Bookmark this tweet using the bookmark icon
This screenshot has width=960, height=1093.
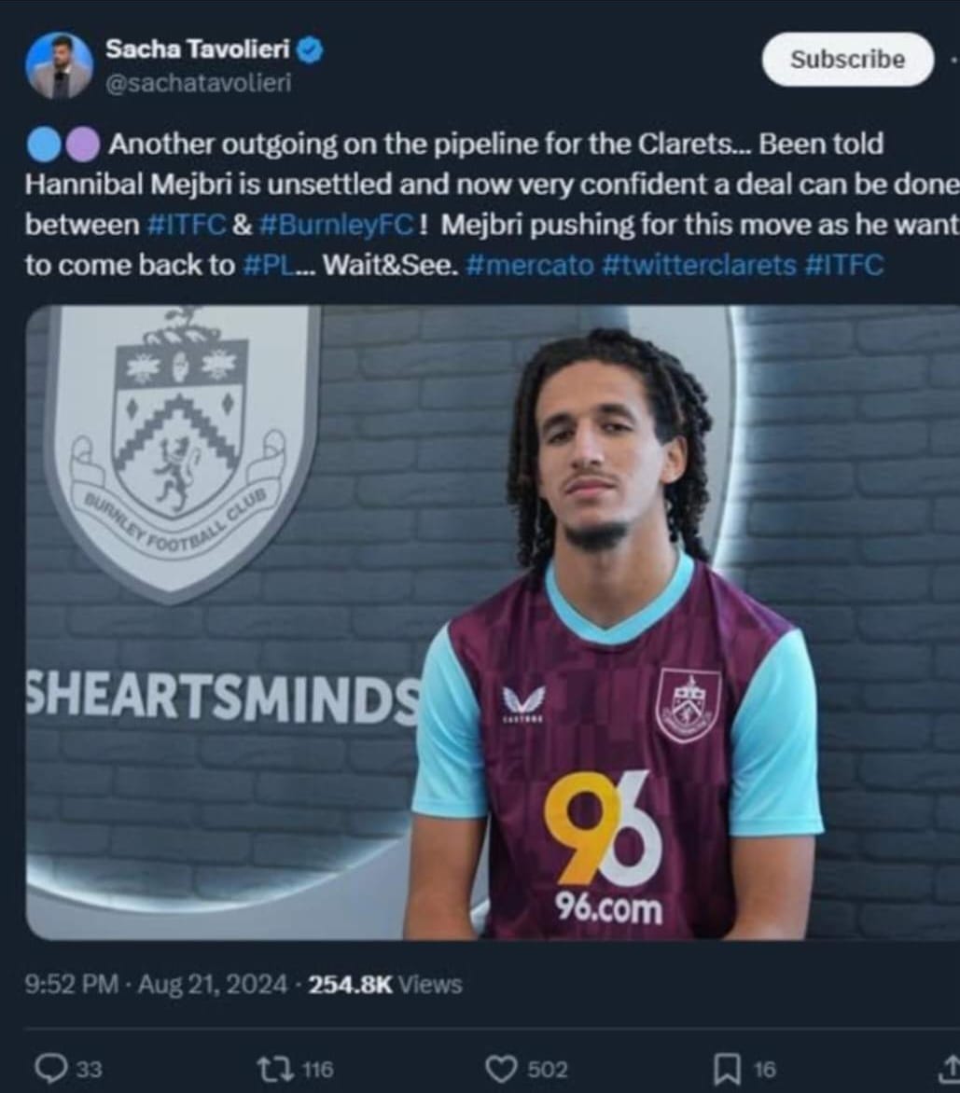point(734,1069)
